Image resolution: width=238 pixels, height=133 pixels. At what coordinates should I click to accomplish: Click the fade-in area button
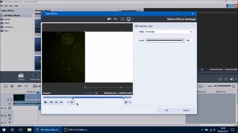click(x=68, y=102)
